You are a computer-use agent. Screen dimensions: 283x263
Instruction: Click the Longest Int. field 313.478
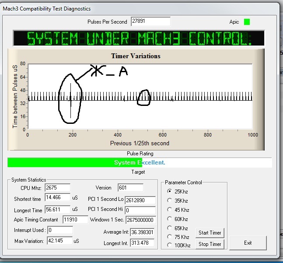[142, 243]
